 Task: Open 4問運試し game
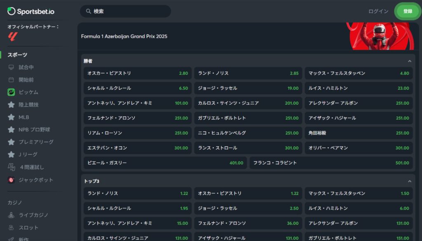pyautogui.click(x=32, y=167)
